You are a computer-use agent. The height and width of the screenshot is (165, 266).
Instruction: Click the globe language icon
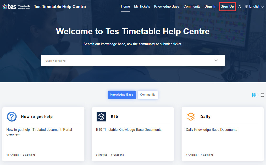point(246,7)
